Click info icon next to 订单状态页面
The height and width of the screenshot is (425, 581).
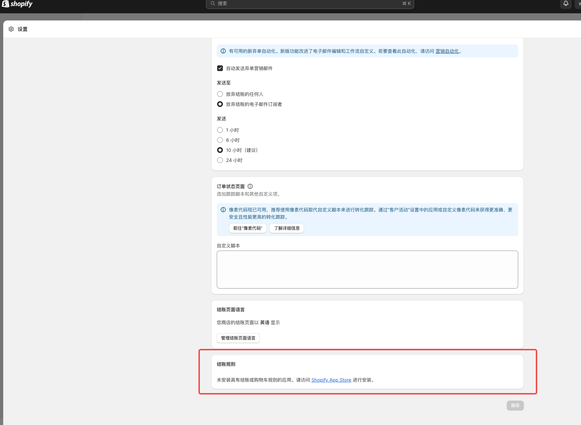[250, 186]
